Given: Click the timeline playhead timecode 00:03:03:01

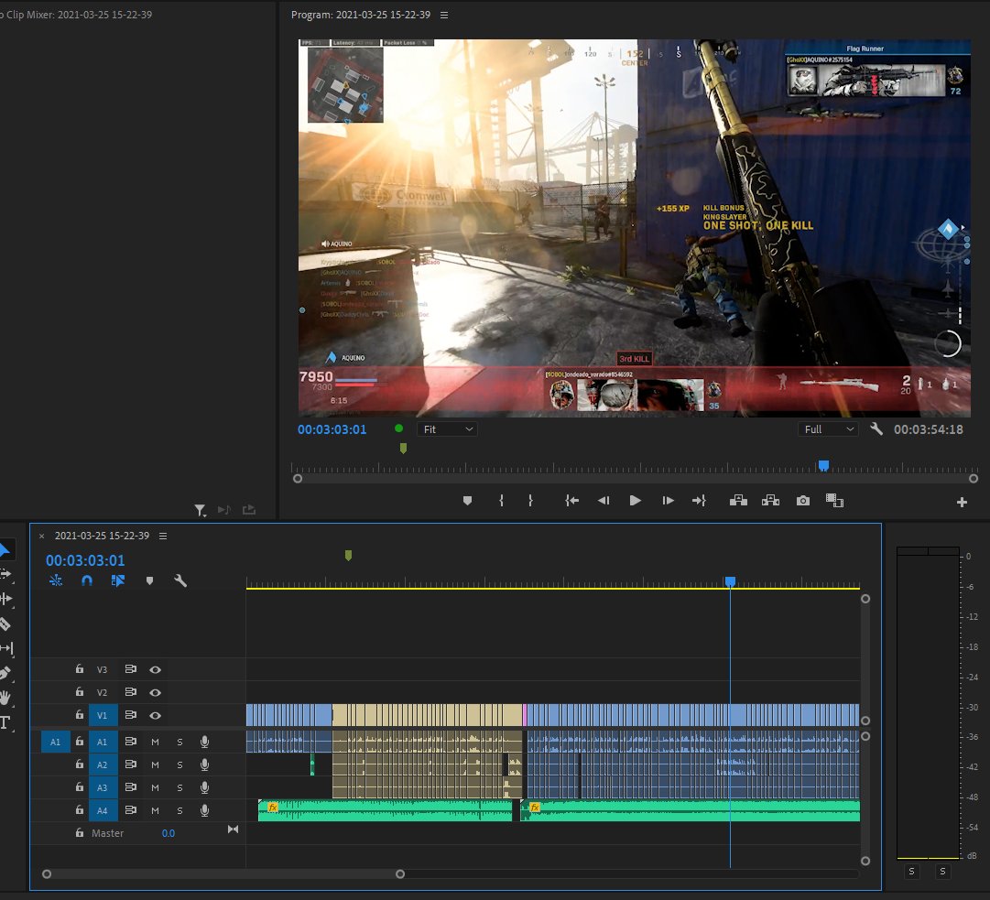Looking at the screenshot, I should (85, 560).
